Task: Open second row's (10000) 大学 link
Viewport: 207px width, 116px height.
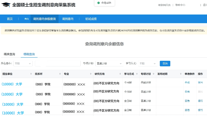Action: tap(12, 94)
